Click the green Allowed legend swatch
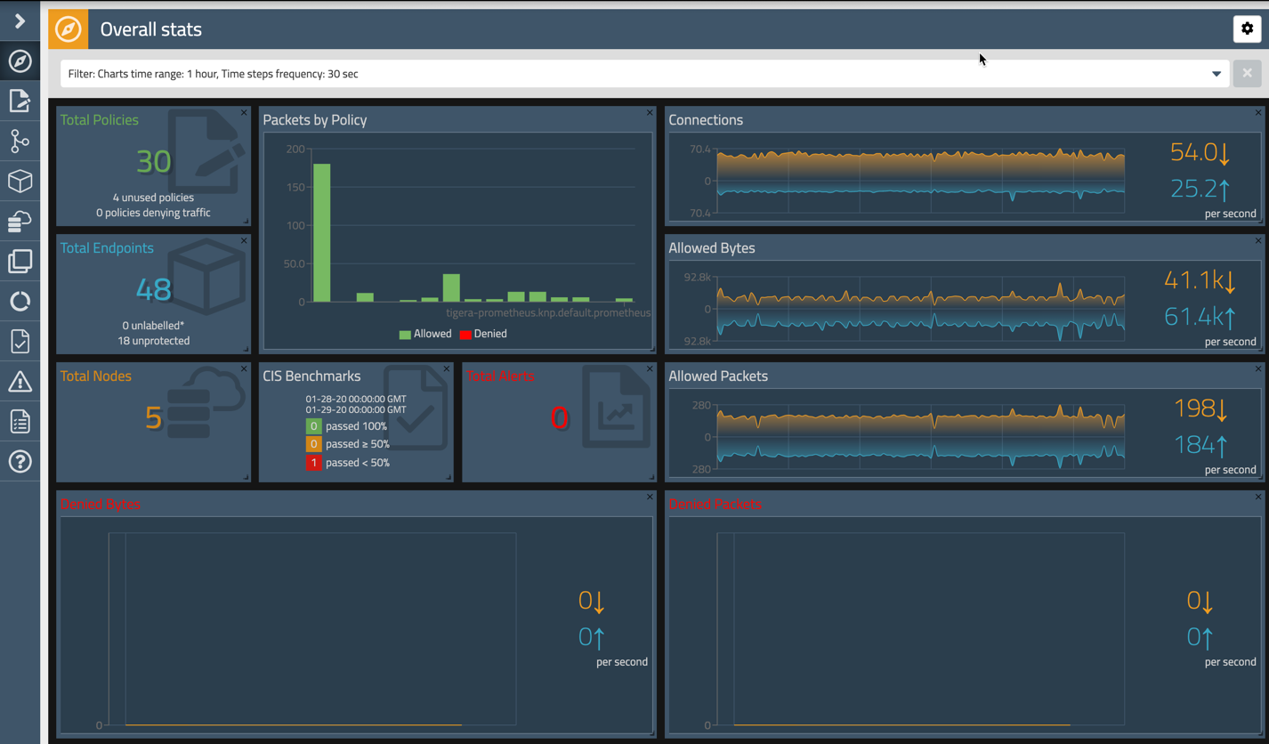 tap(405, 335)
